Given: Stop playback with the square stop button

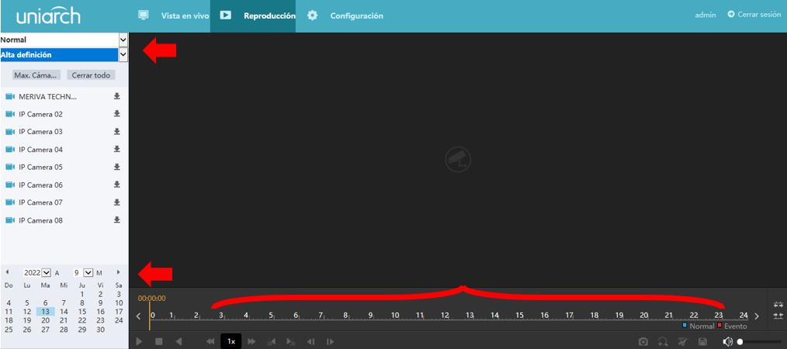Looking at the screenshot, I should pyautogui.click(x=158, y=341).
